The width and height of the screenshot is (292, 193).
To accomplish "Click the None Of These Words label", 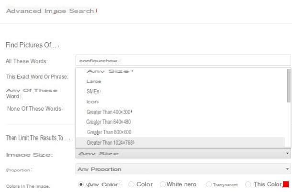I will [x=34, y=109].
